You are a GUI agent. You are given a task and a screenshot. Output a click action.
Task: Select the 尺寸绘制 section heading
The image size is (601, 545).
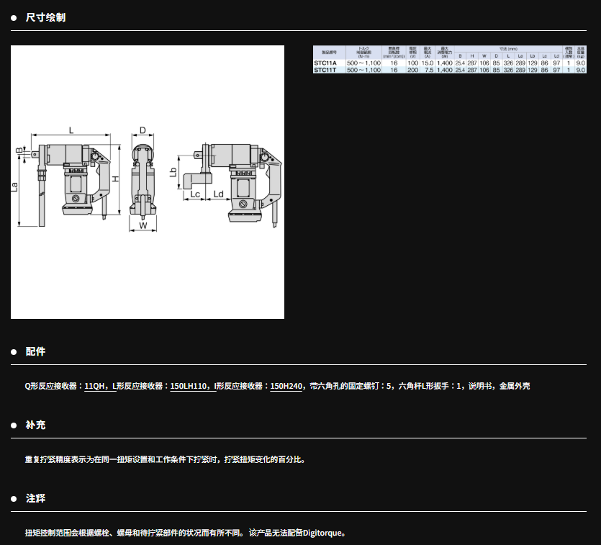(45, 17)
